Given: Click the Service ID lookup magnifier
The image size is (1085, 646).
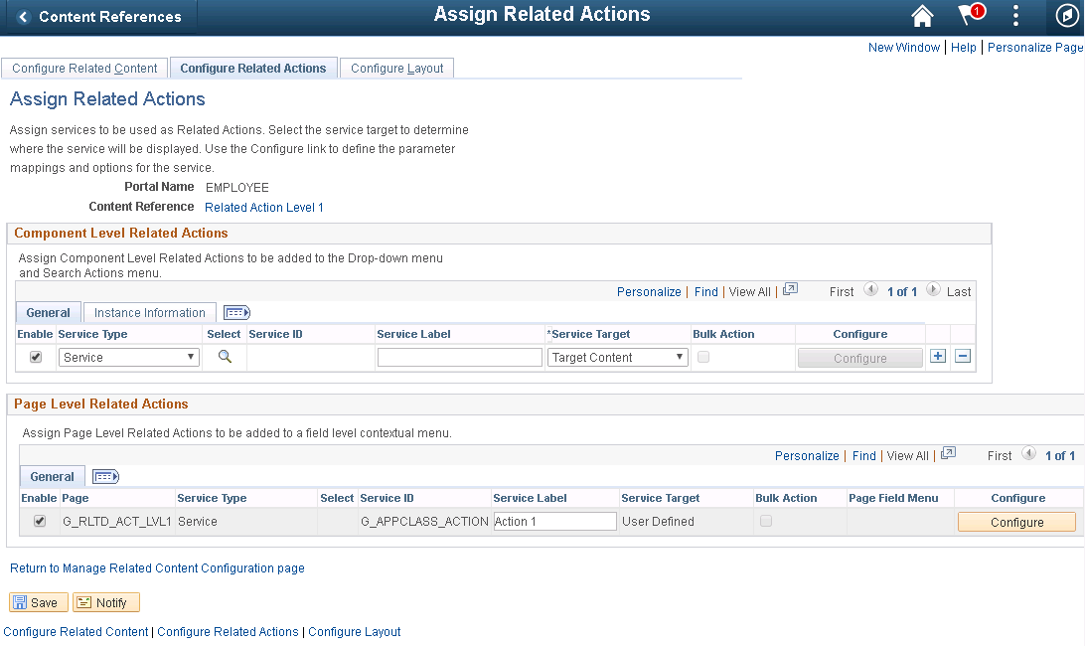Looking at the screenshot, I should [225, 357].
